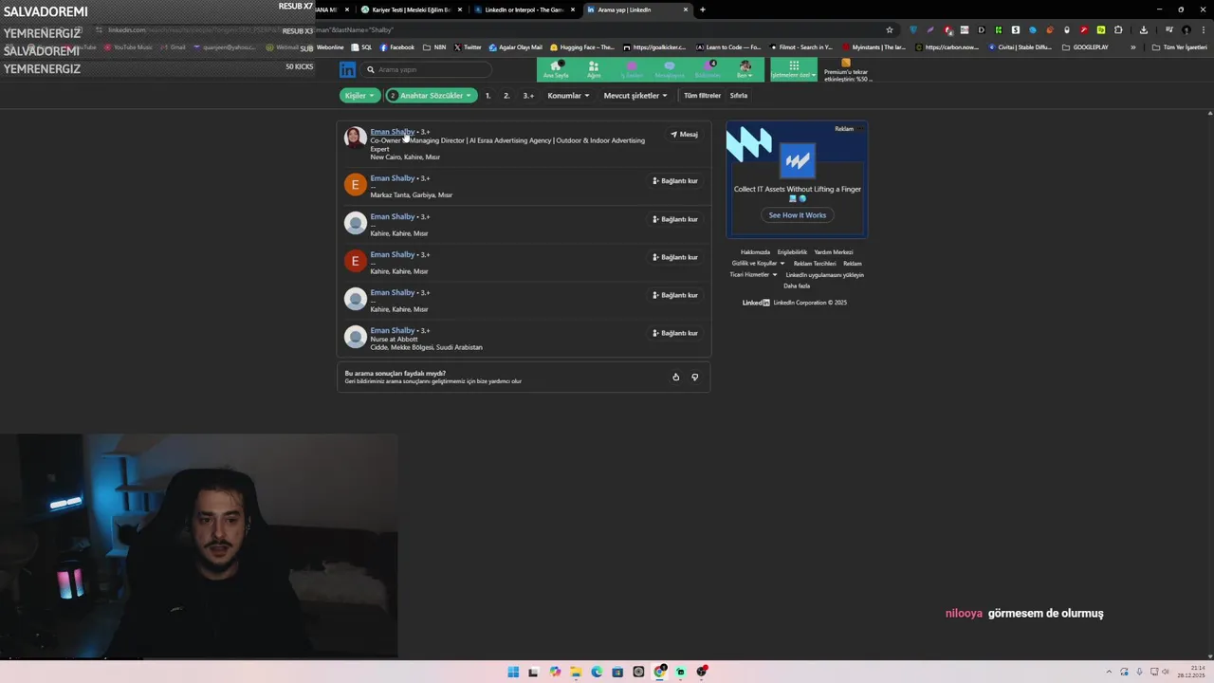Open the Anahtar Sözcükler filter dropdown
1214x683 pixels.
(x=432, y=96)
